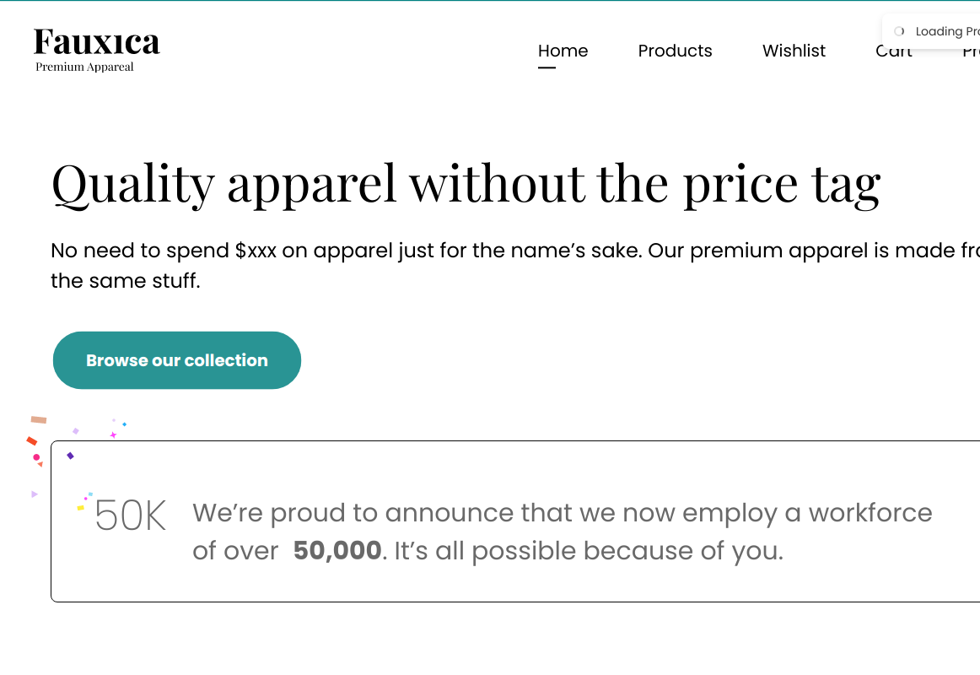Click the red-orange rectangle confetti piece
Viewport: 980px width, 675px height.
[x=32, y=440]
